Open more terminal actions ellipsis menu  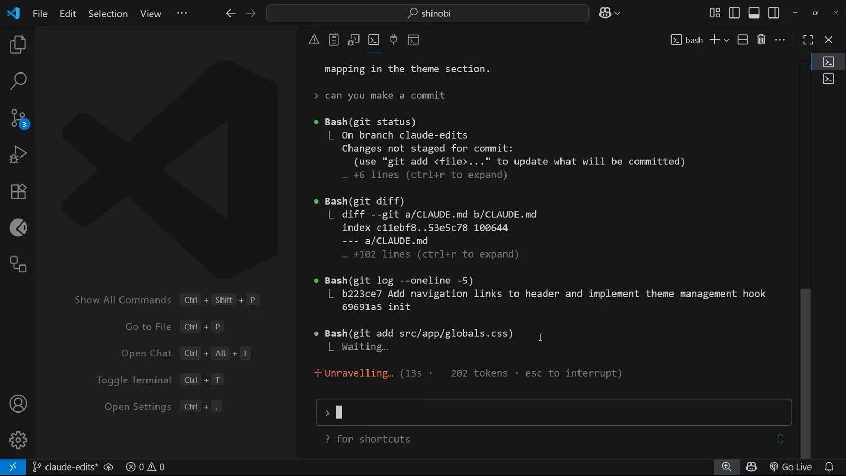click(780, 40)
